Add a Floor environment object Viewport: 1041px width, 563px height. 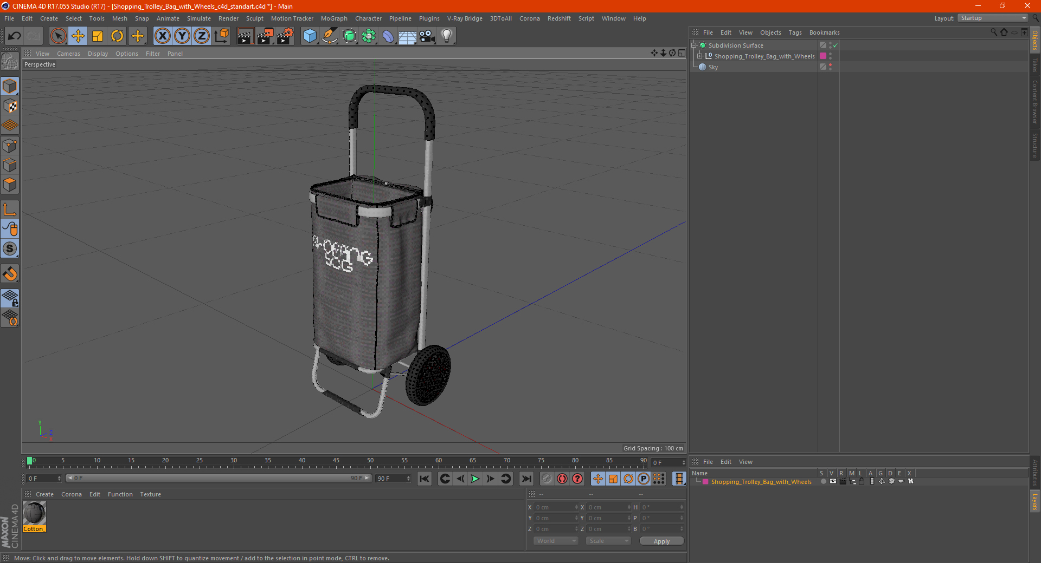(408, 36)
